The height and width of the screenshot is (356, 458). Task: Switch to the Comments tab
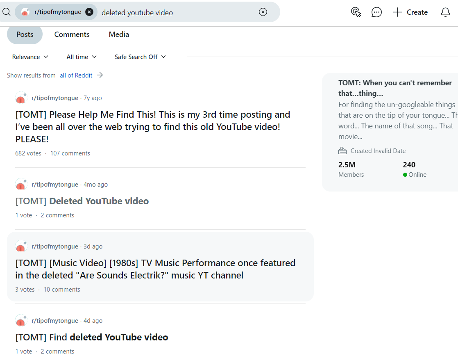tap(72, 34)
